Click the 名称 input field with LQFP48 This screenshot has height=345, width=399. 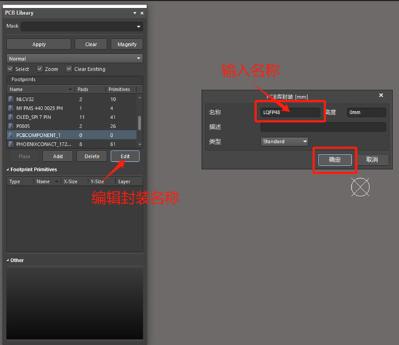coord(288,113)
